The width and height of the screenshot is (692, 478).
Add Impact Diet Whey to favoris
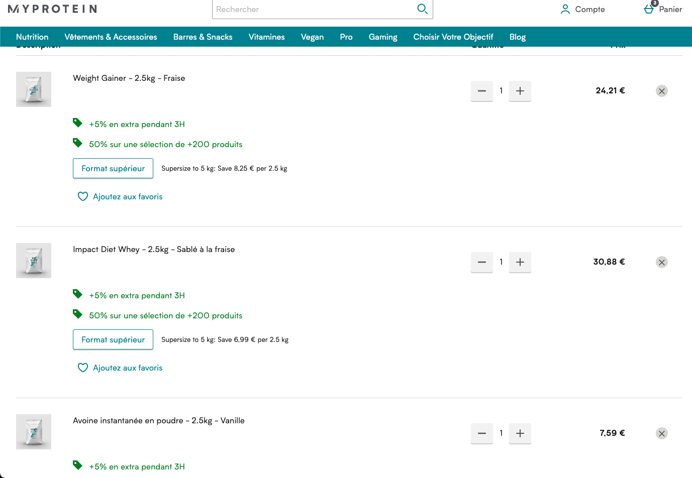pyautogui.click(x=128, y=368)
